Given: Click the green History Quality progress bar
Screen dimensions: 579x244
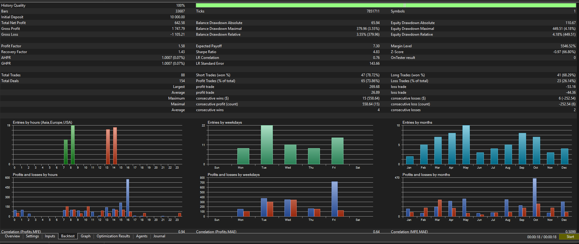Looking at the screenshot, I should 386,5.
